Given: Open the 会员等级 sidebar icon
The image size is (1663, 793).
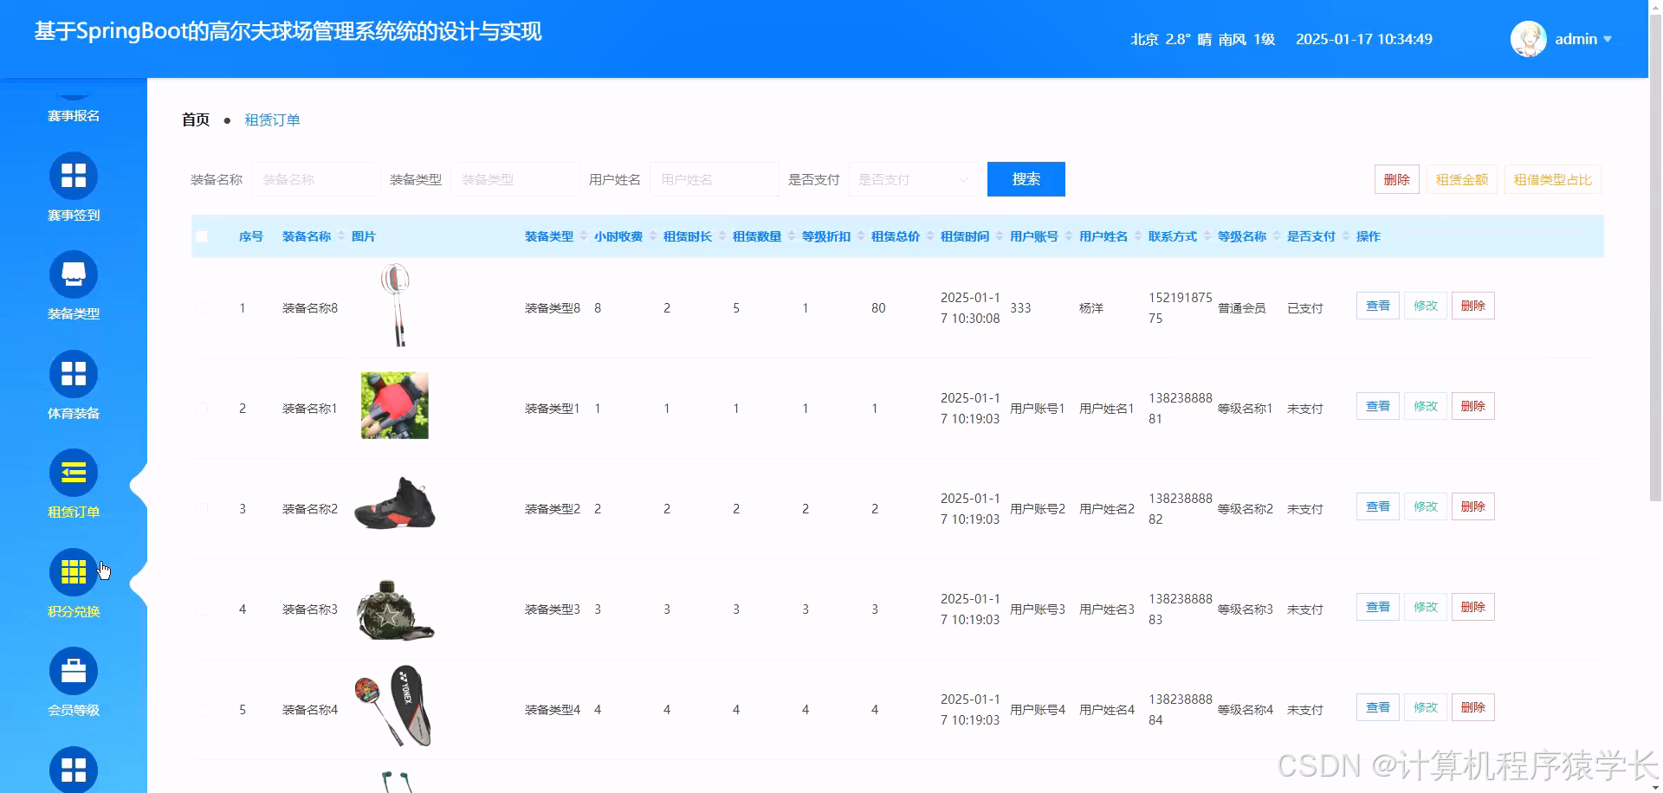Looking at the screenshot, I should [73, 671].
